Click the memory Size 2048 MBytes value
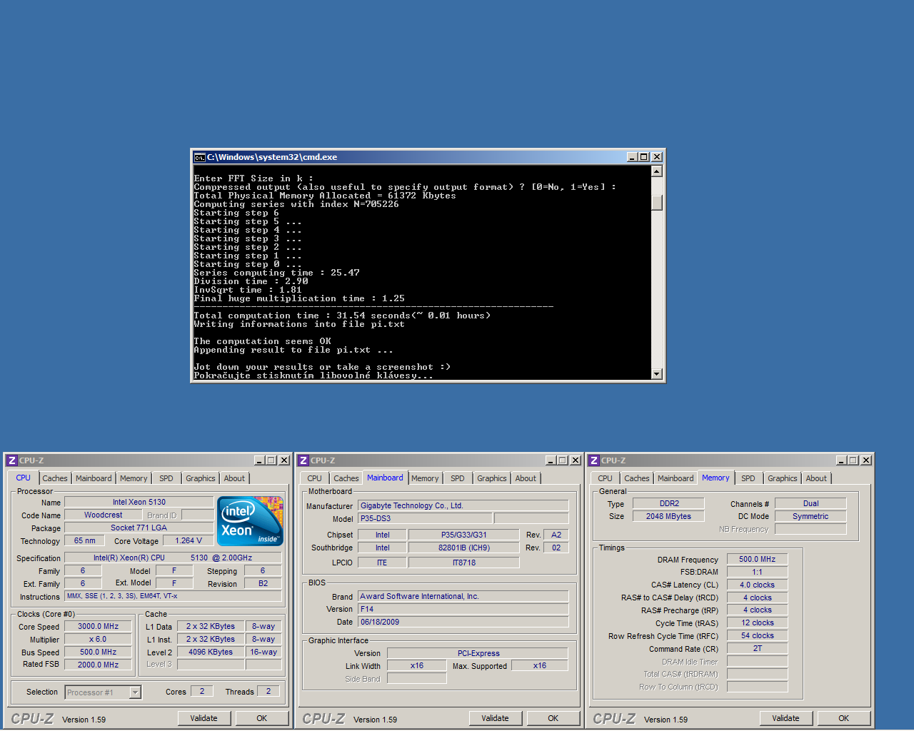Image resolution: width=914 pixels, height=731 pixels. (669, 516)
